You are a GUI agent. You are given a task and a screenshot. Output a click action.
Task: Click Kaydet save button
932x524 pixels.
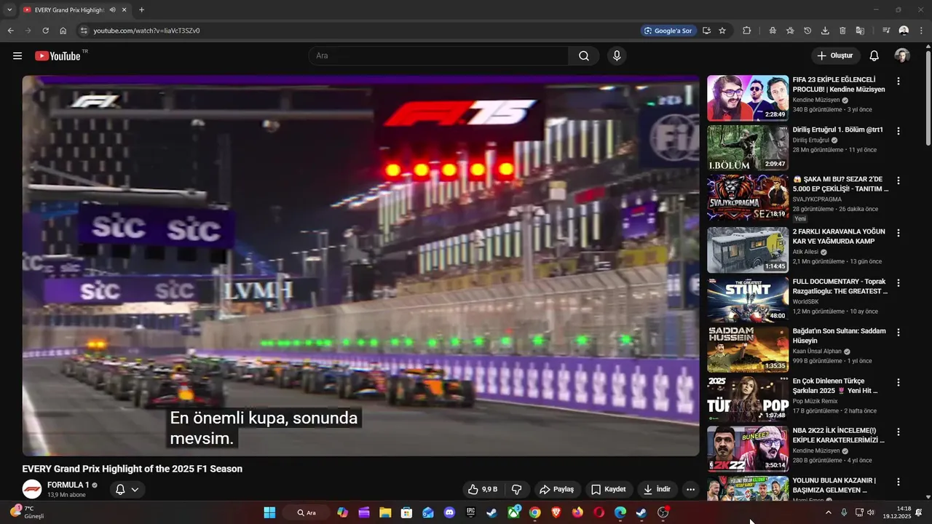coord(609,489)
